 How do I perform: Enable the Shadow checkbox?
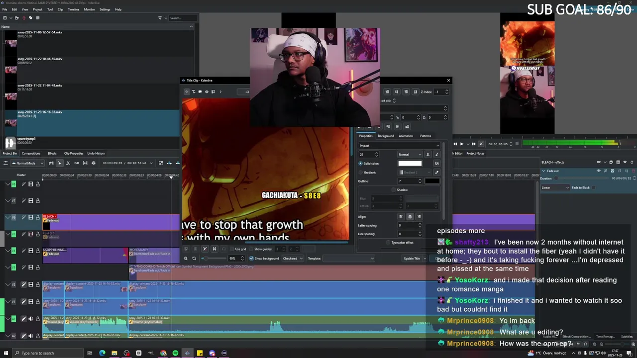(394, 190)
